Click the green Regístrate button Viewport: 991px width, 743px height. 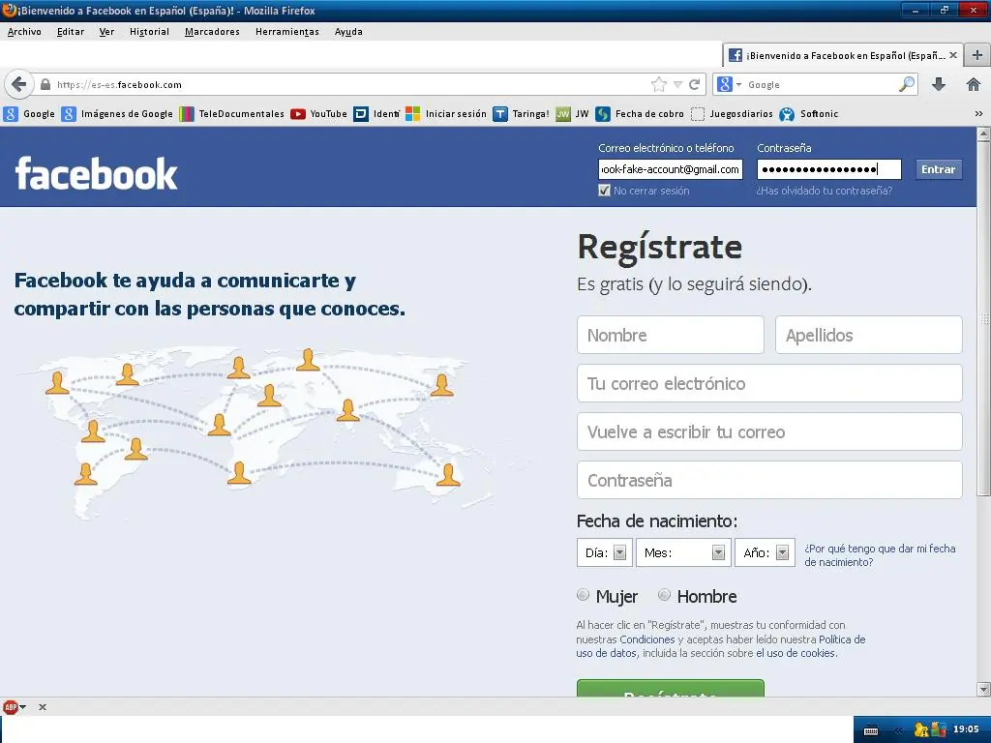coord(670,688)
